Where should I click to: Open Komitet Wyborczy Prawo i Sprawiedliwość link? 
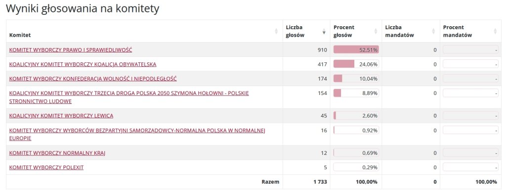[71, 50]
